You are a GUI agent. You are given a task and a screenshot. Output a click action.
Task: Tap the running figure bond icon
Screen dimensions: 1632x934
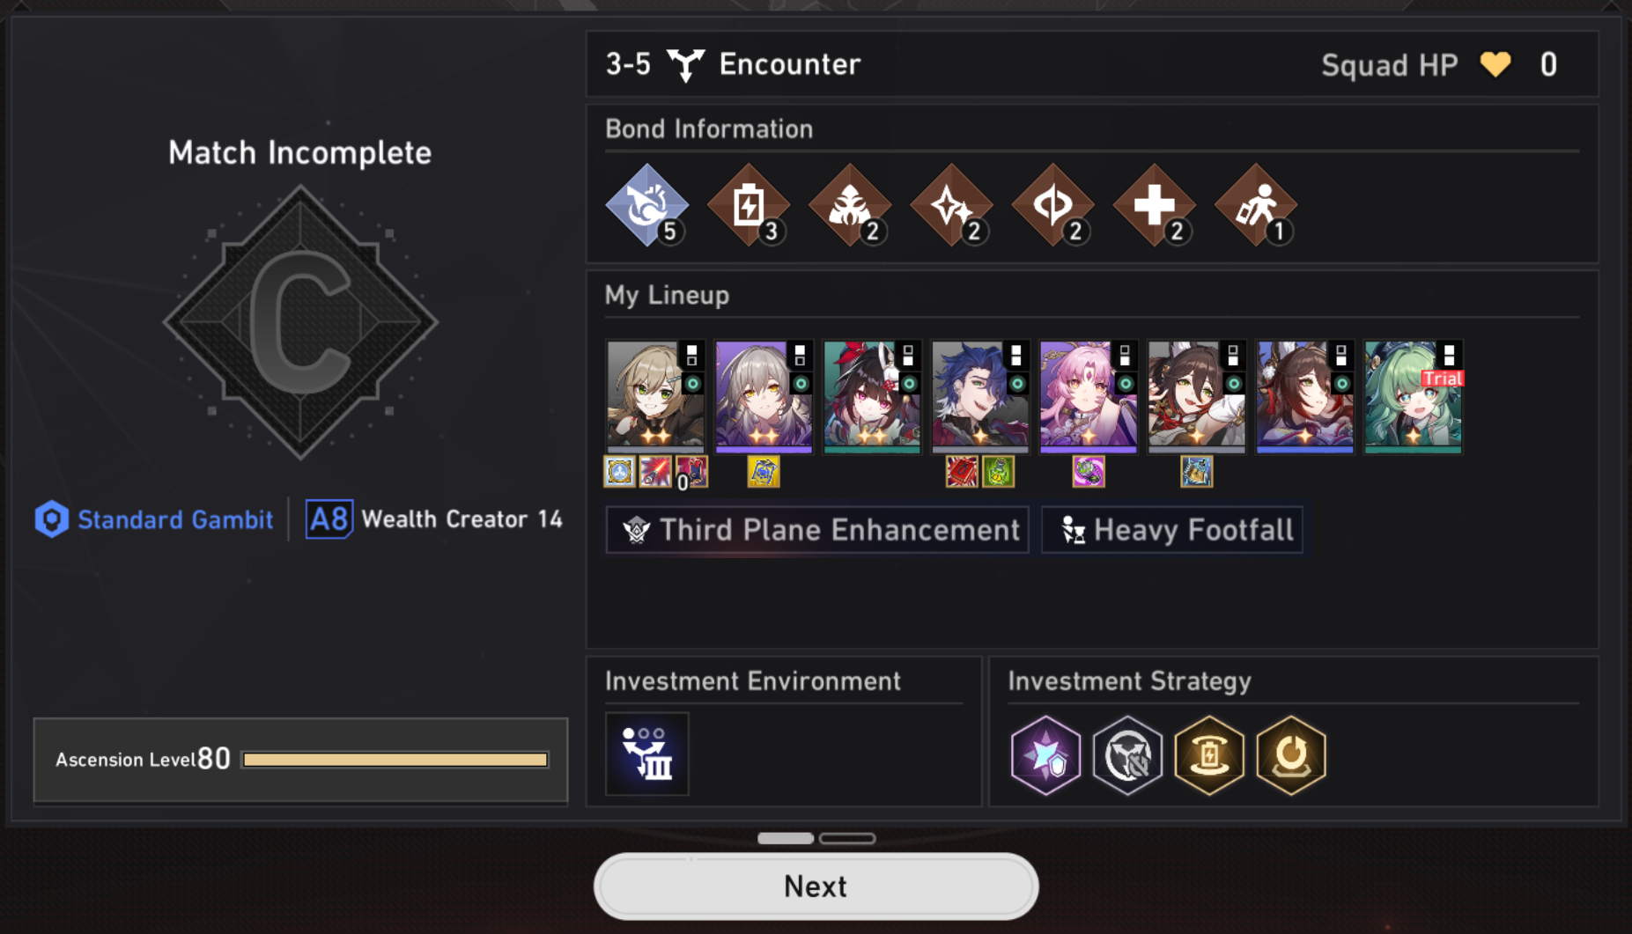click(x=1256, y=205)
